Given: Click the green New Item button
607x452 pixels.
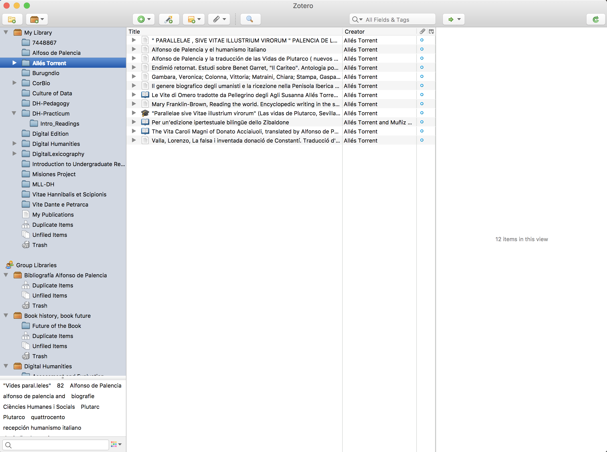Looking at the screenshot, I should 144,19.
